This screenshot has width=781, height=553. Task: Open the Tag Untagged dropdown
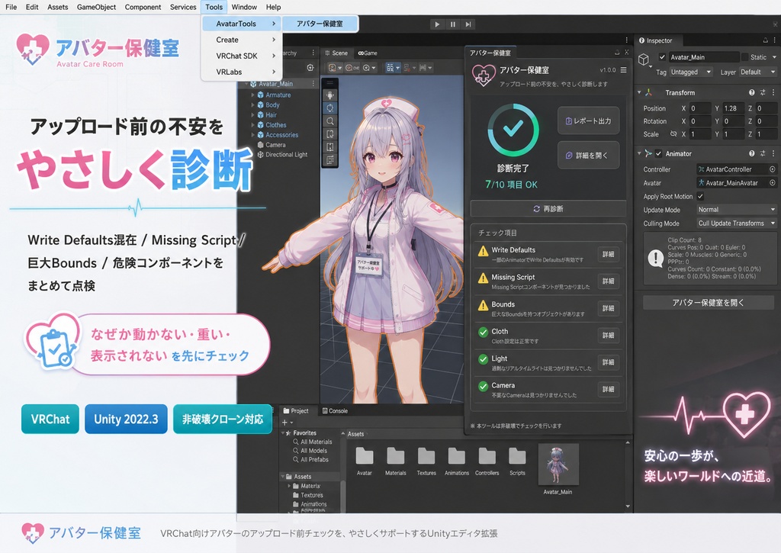(x=691, y=72)
